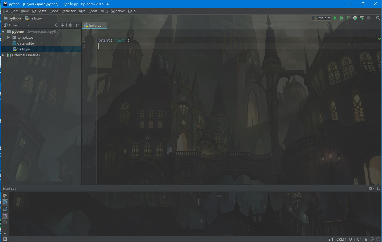This screenshot has height=242, width=382.
Task: Select the templates folder row
Action: tap(41, 37)
